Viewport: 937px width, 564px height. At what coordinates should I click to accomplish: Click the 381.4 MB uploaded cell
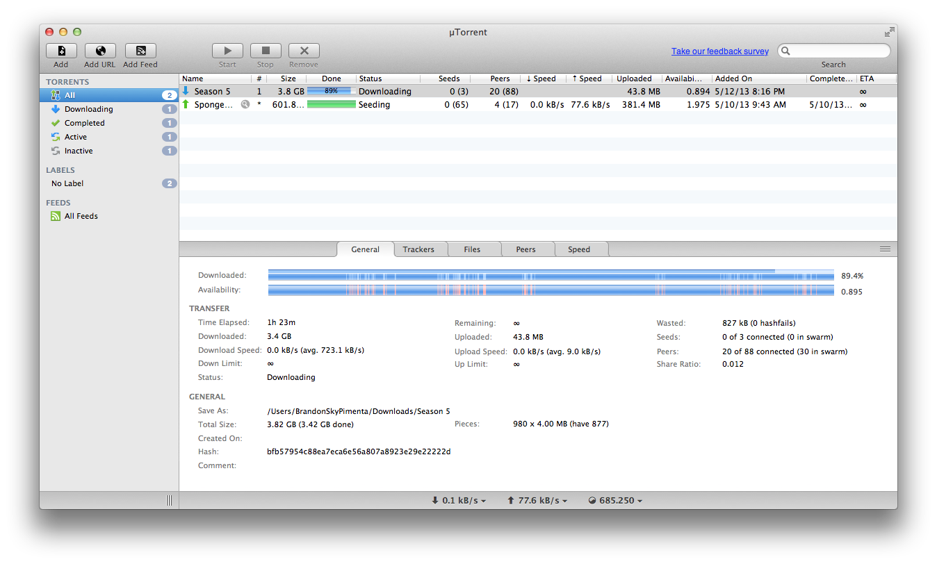[x=641, y=104]
